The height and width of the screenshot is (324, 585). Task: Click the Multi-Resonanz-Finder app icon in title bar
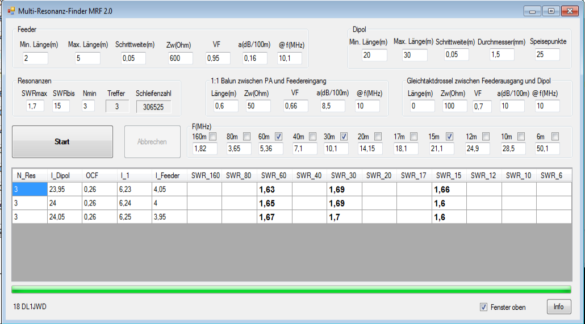click(x=11, y=11)
